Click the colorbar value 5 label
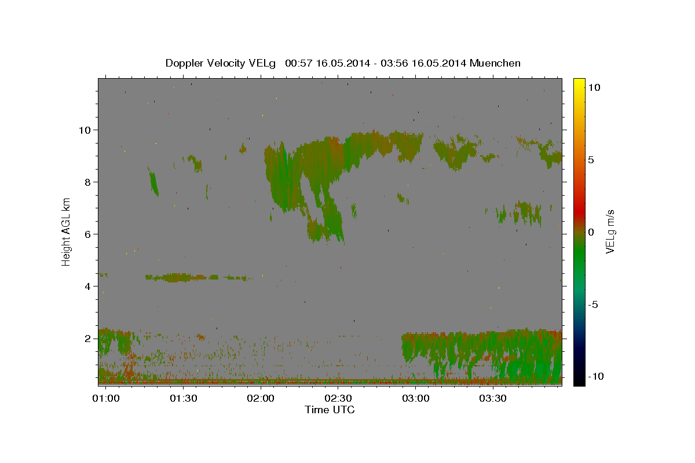This screenshot has width=695, height=463. point(591,160)
